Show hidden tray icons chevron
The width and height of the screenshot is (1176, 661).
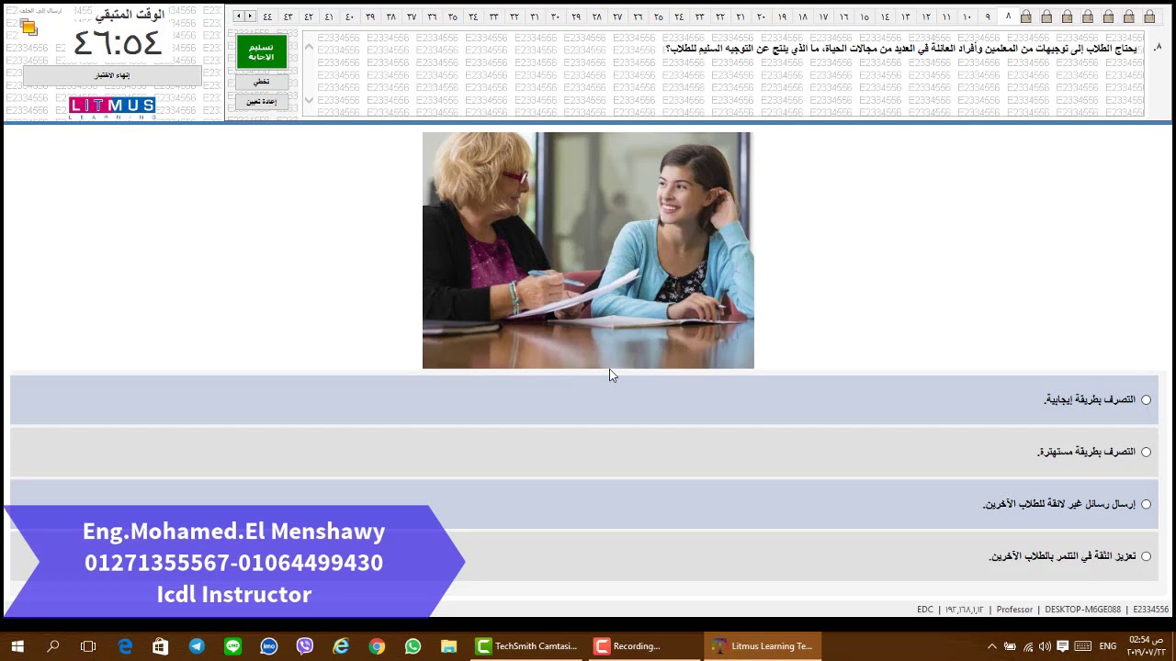point(992,646)
